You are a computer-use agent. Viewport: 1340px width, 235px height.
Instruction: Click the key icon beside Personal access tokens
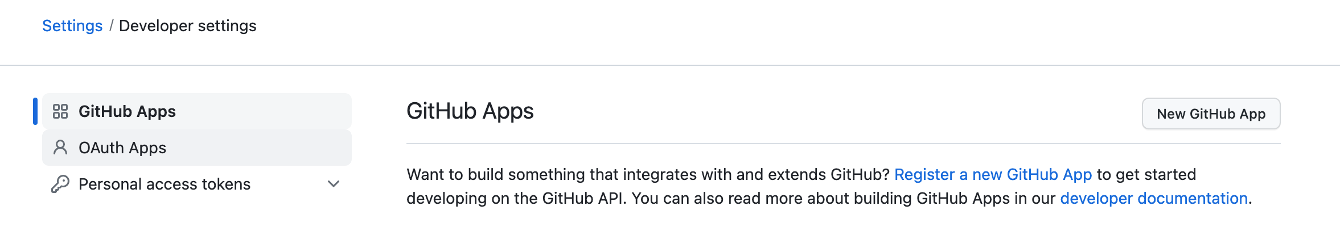[x=60, y=184]
